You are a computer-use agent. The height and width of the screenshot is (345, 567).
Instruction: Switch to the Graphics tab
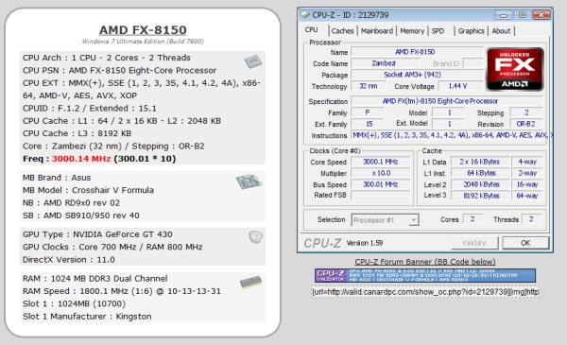coord(471,31)
